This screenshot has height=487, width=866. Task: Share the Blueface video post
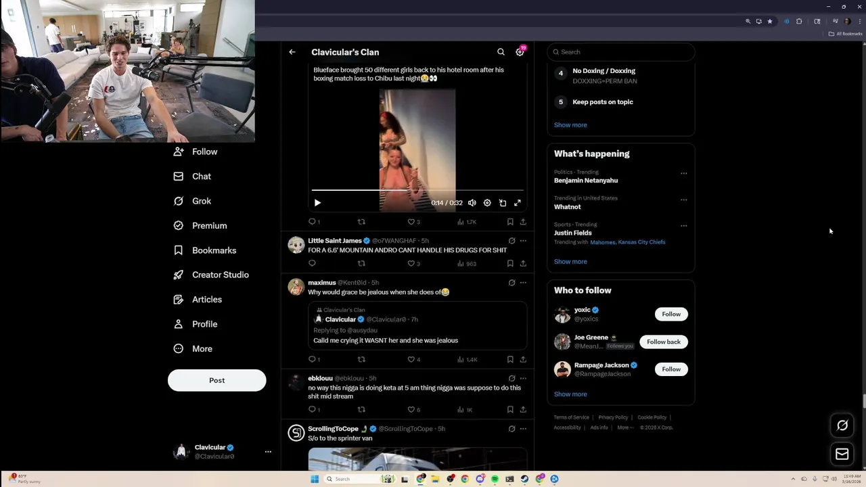coord(523,222)
